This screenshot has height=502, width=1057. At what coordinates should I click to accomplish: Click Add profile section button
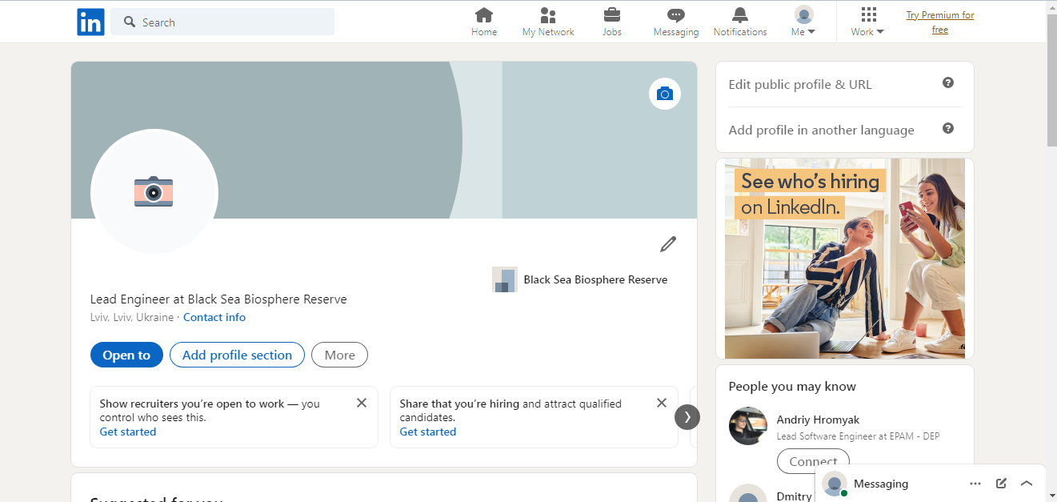(x=237, y=355)
